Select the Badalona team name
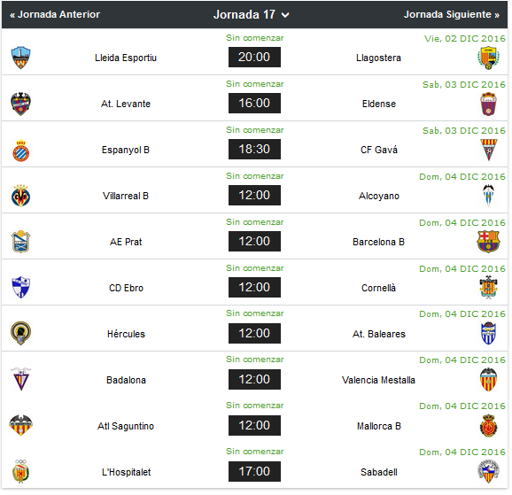This screenshot has height=495, width=512. coord(126,380)
